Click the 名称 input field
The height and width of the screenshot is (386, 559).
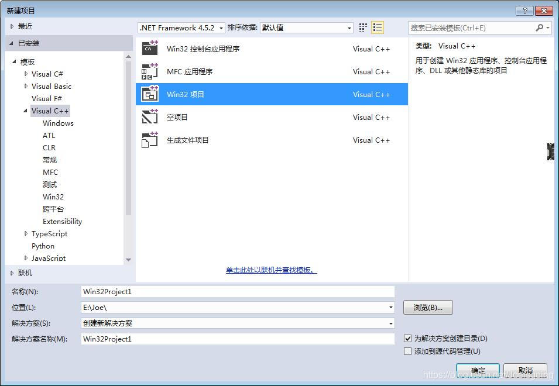[238, 292]
